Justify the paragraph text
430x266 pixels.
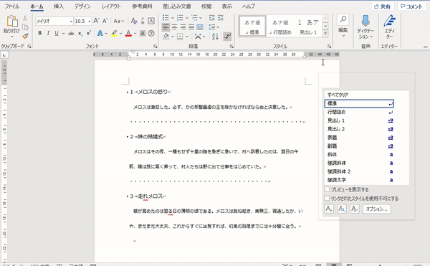(x=191, y=27)
